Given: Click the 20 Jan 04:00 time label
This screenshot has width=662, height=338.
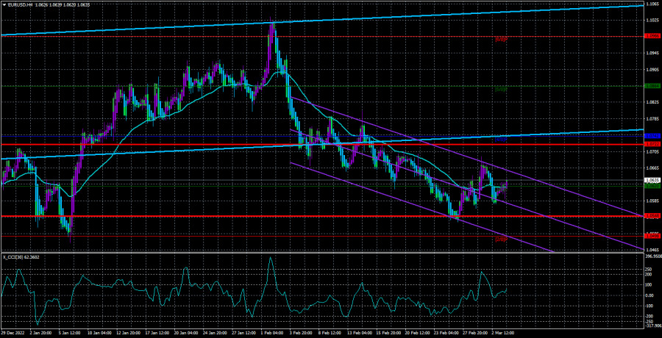Looking at the screenshot, I should pos(186,333).
